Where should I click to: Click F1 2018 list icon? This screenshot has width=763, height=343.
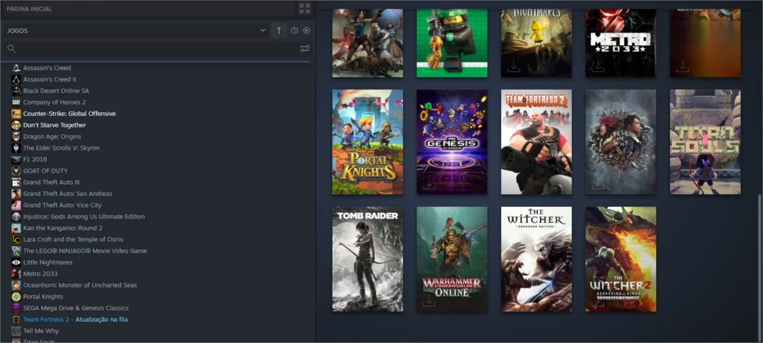click(x=16, y=160)
